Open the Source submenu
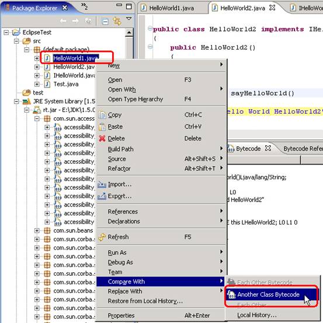The image size is (323, 323). pyautogui.click(x=161, y=159)
